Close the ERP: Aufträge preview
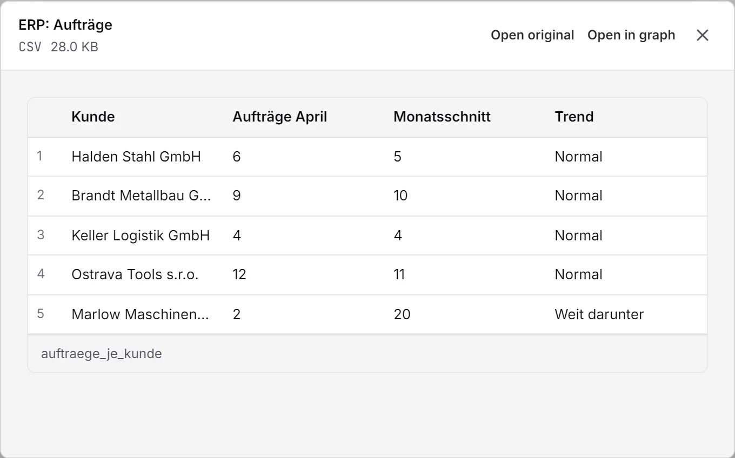735x458 pixels. coord(702,35)
